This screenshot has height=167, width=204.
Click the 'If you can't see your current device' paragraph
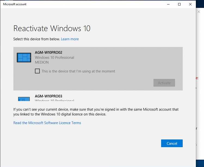click(96, 112)
